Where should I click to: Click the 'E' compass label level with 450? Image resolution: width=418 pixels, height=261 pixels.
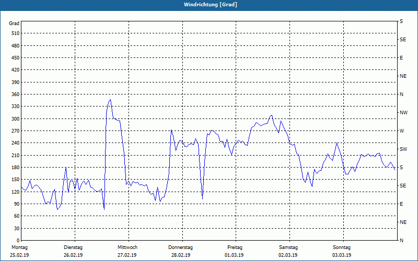click(x=401, y=58)
